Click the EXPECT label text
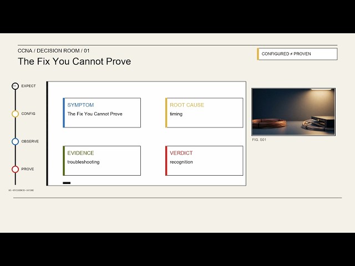This screenshot has width=355, height=266. click(28, 86)
